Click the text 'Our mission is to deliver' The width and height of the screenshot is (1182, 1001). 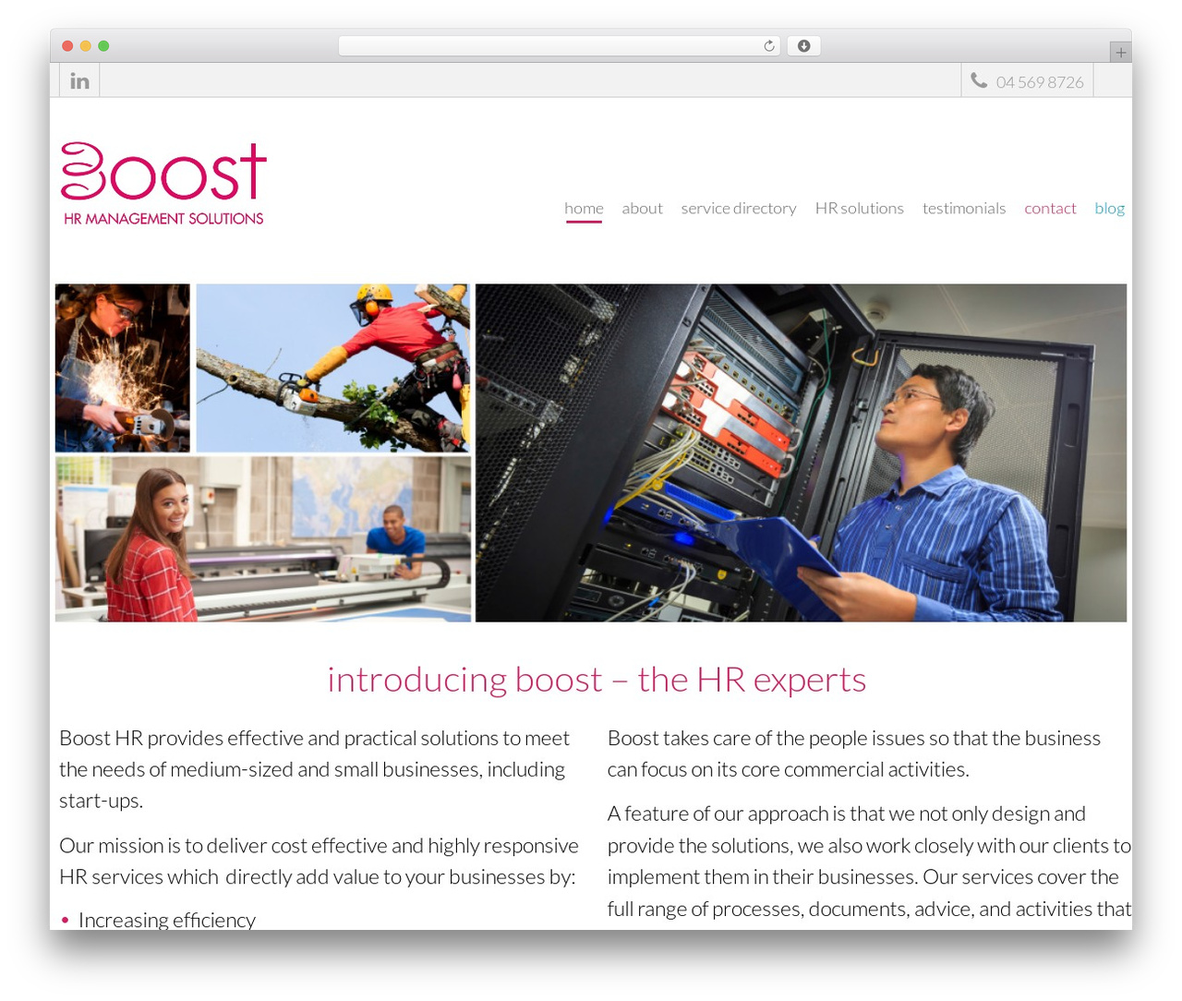[x=319, y=861]
